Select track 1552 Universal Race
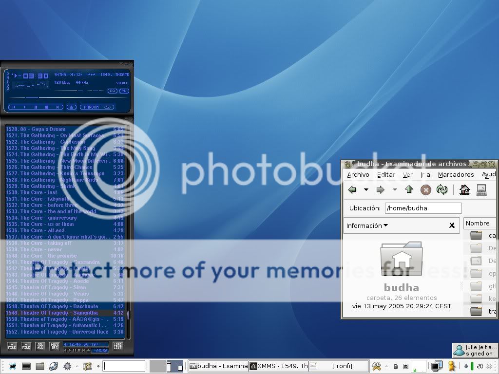The height and width of the screenshot is (374, 499). pyautogui.click(x=65, y=332)
